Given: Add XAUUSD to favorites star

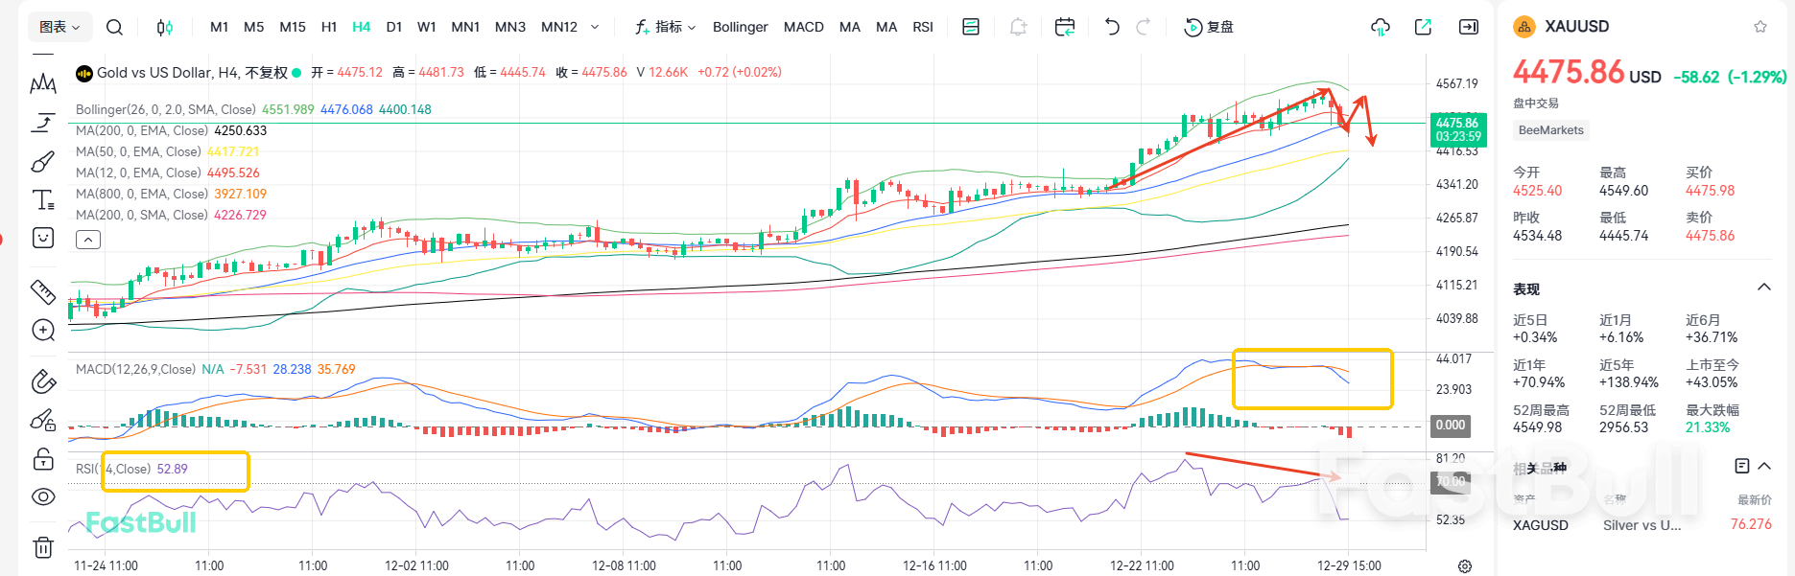Looking at the screenshot, I should coord(1760,27).
